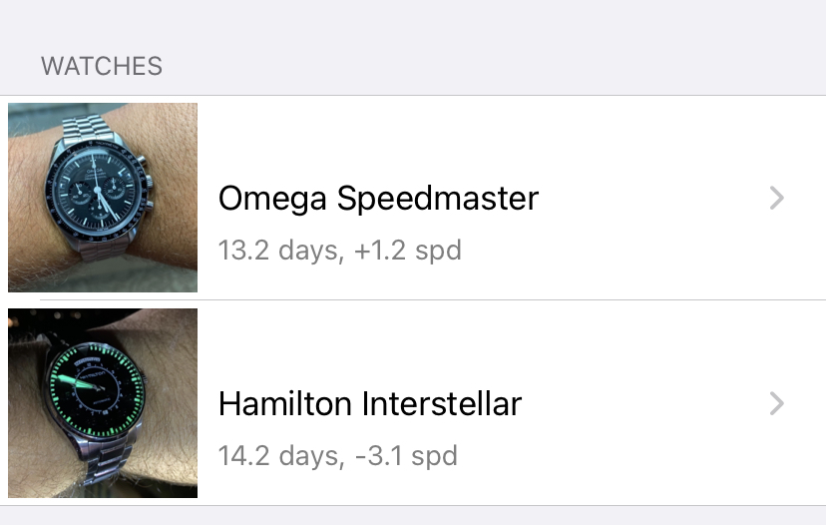
Task: Select the Hamilton Interstellar title
Action: [x=370, y=404]
